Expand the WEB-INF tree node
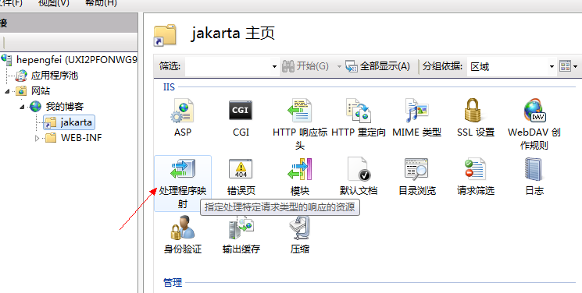The width and height of the screenshot is (582, 293). (37, 138)
